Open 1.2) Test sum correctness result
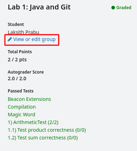Screen dimensions: 137x151 click(43, 138)
